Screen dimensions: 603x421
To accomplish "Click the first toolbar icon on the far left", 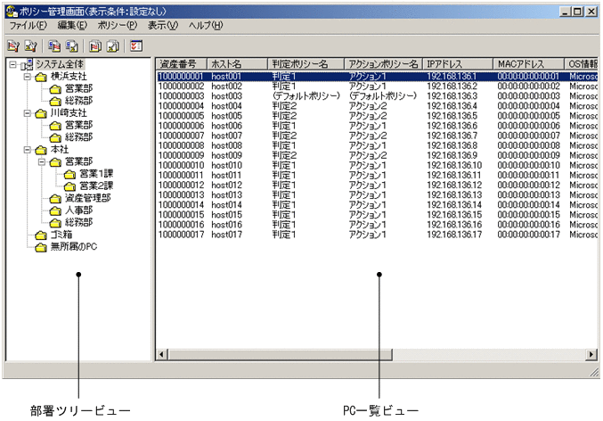I will [13, 45].
